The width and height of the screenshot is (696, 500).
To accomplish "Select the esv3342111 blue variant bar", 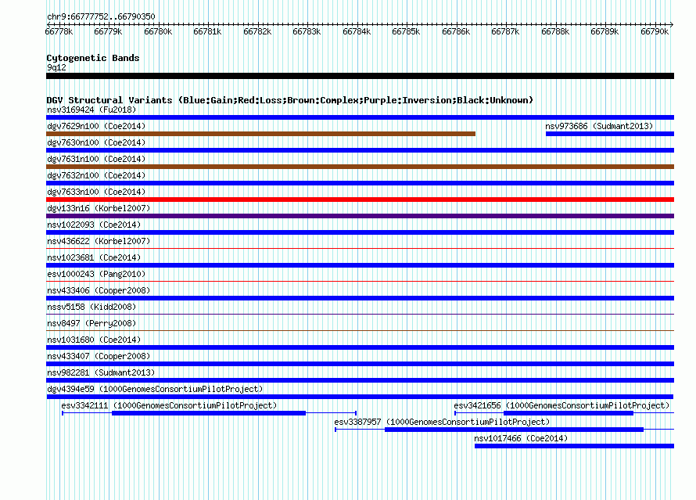I will pyautogui.click(x=209, y=413).
